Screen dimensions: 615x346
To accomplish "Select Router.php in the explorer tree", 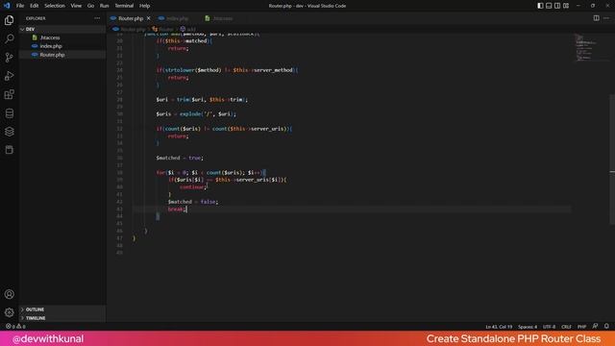I will 61,55.
